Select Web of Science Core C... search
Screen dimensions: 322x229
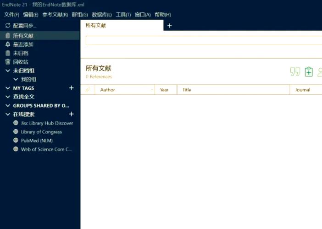tap(46, 149)
